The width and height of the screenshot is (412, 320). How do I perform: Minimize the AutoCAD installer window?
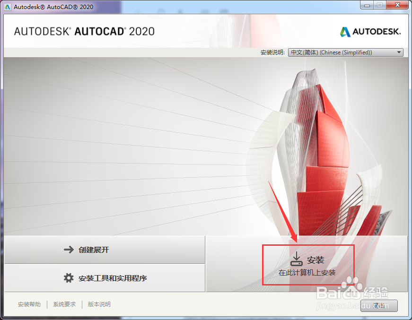click(x=367, y=5)
